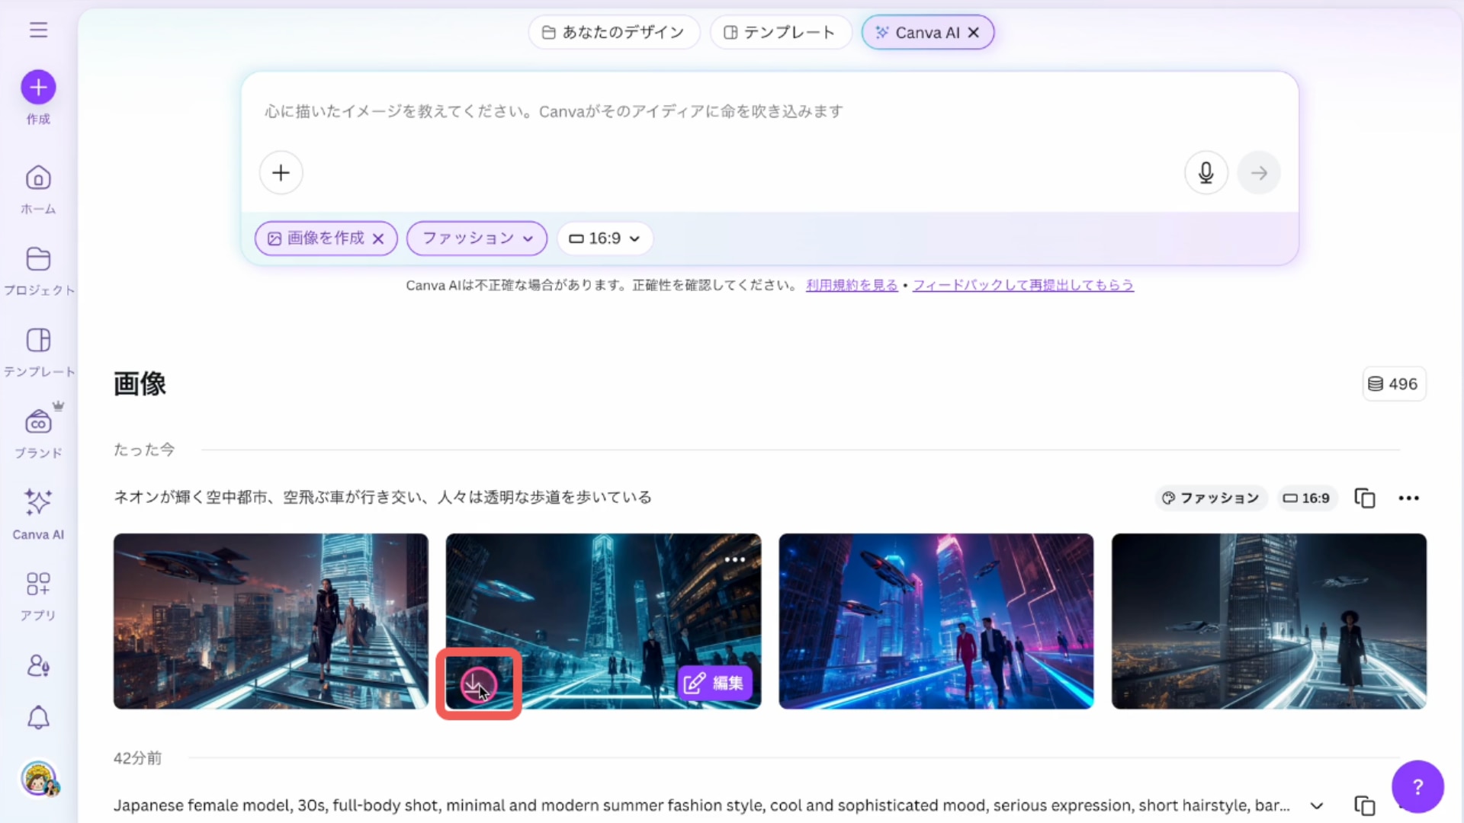Open the 16:9 aspect ratio dropdown
Screen dimensions: 1464x823
coord(605,239)
